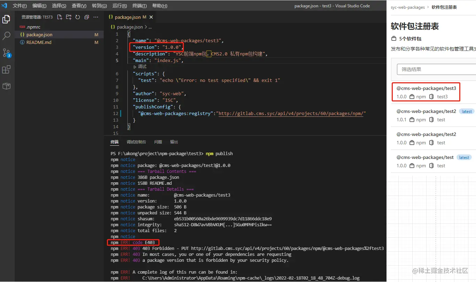This screenshot has width=476, height=282.
Task: Open @cms-web-packages/test latest package link
Action: coord(425,157)
